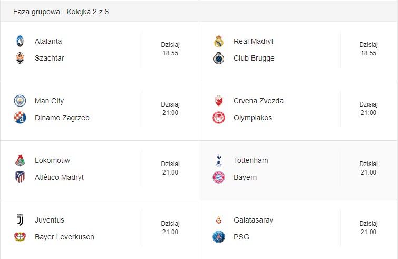Click the PSG crest
The width and height of the screenshot is (398, 259).
[x=219, y=237]
